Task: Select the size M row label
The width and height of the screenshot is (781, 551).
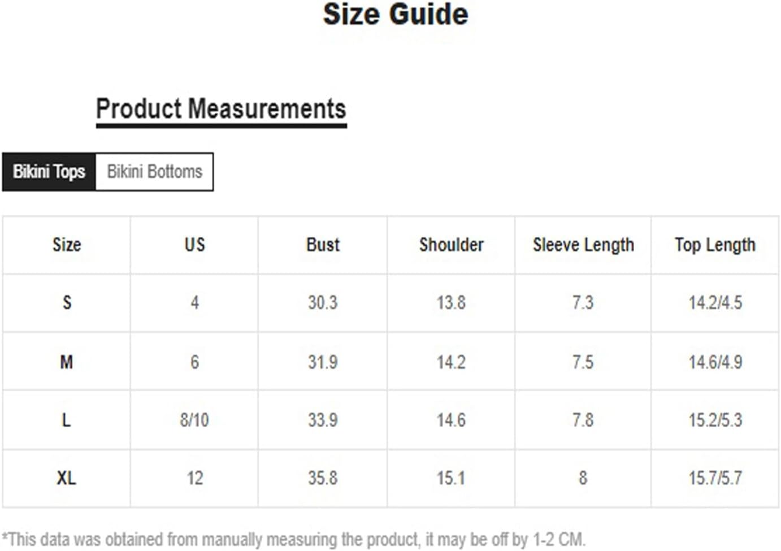Action: (x=67, y=362)
